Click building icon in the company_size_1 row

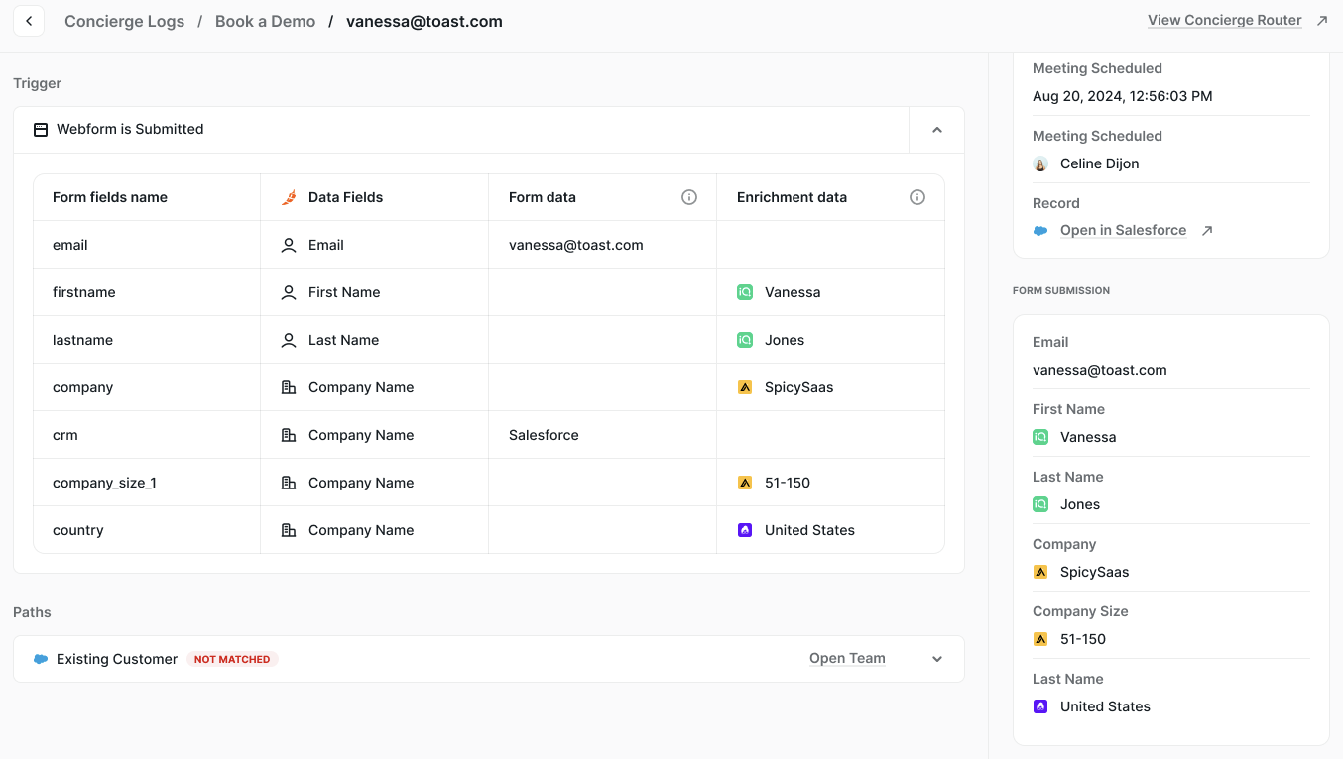(x=289, y=483)
